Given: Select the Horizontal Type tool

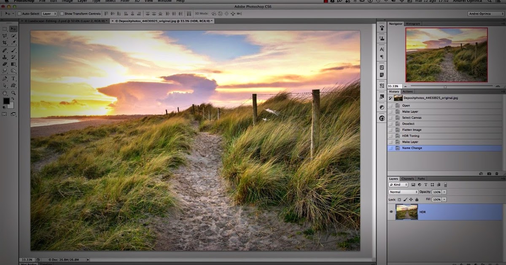Looking at the screenshot, I should [13, 78].
